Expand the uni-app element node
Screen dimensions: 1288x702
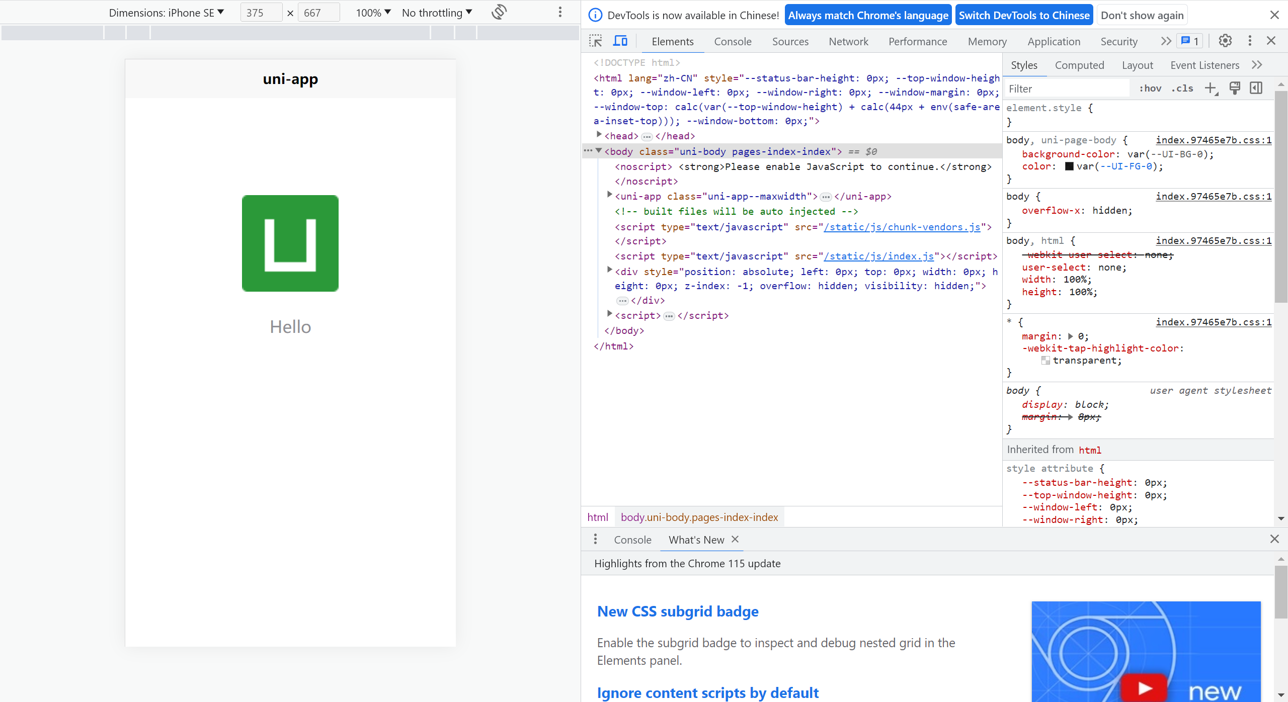pyautogui.click(x=609, y=195)
